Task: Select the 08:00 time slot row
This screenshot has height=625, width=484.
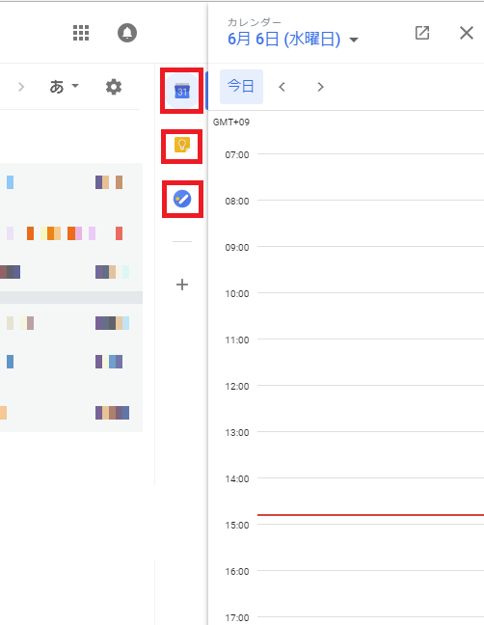Action: tap(370, 223)
